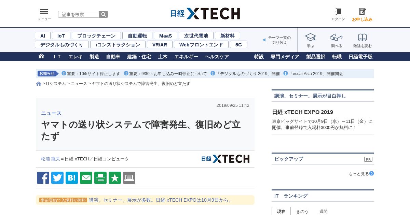Click the yellow xTECH EXPO promo banner

[x=145, y=200]
